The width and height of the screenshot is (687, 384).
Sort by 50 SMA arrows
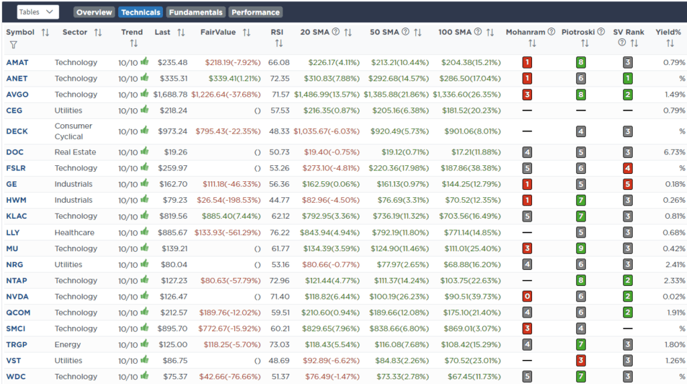click(x=417, y=32)
